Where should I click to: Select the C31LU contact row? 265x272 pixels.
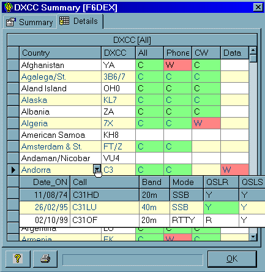pos(142,208)
